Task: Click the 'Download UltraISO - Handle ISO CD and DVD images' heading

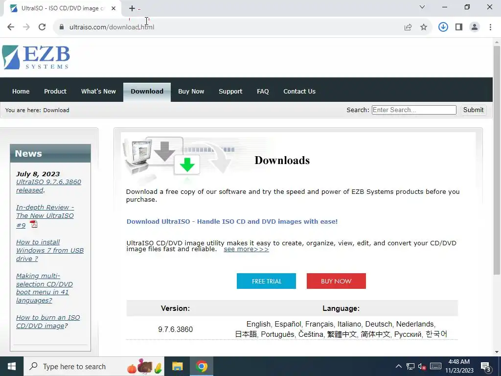Action: (232, 222)
